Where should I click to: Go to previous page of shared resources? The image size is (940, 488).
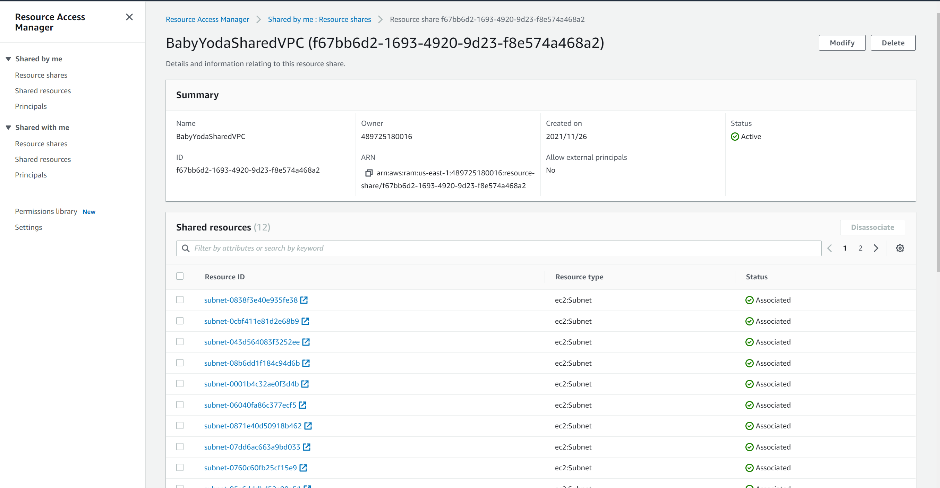click(x=829, y=248)
